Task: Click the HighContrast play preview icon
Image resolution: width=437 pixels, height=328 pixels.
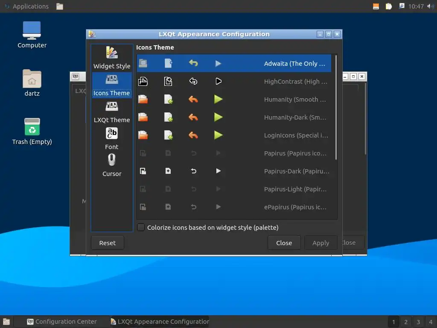Action: [x=218, y=82]
